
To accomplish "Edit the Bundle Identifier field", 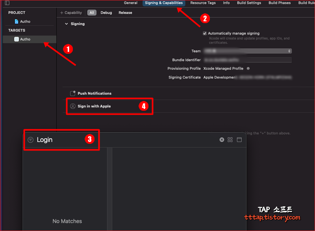I will [248, 60].
